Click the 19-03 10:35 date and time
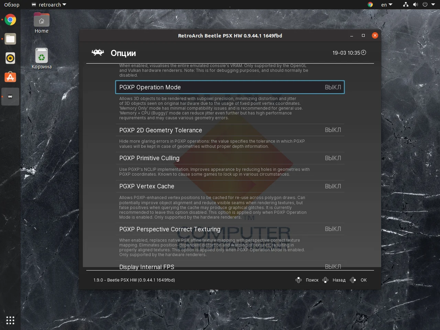The width and height of the screenshot is (440, 330). [346, 53]
